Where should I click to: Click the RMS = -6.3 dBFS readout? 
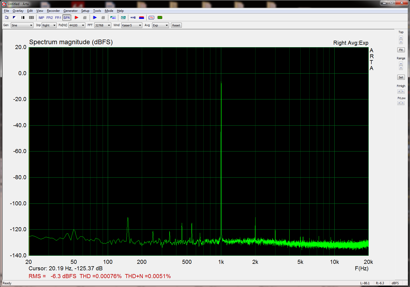pos(52,276)
